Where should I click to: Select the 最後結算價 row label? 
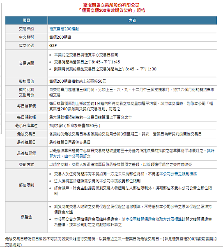(x=26, y=153)
